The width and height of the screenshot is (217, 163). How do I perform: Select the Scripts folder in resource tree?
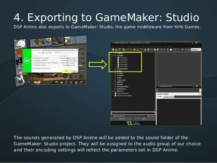tap(120, 73)
